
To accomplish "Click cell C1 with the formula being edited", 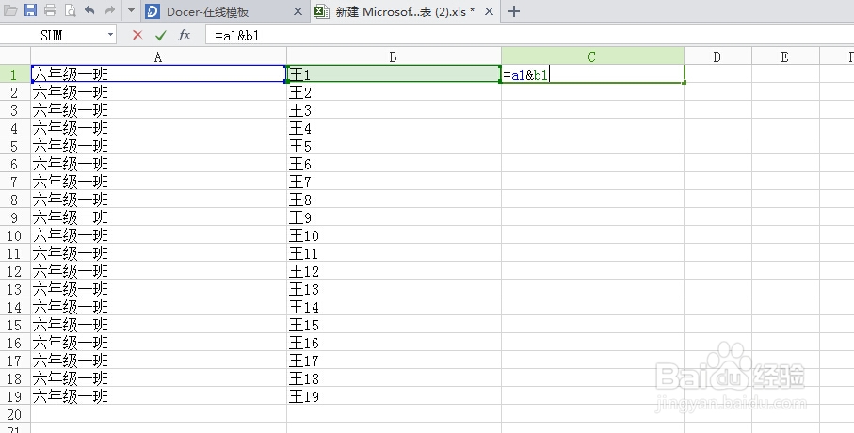I will click(x=592, y=74).
